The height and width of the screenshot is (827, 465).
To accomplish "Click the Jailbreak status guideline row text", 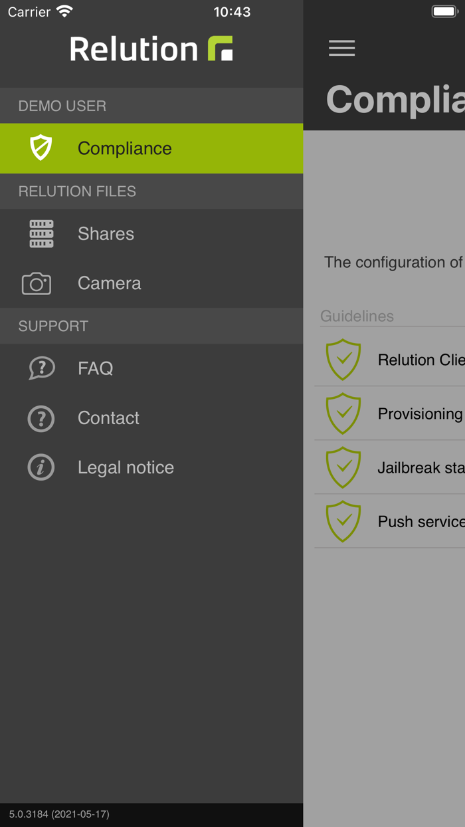I will tap(421, 467).
